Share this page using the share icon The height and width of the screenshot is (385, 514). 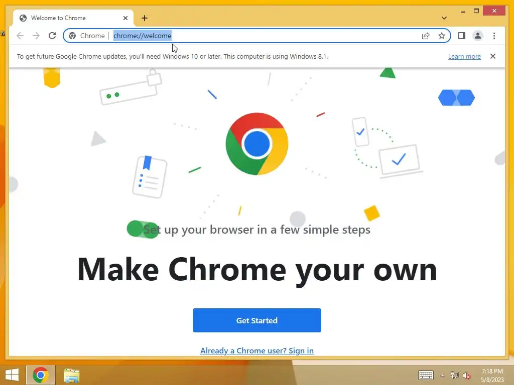coord(426,36)
